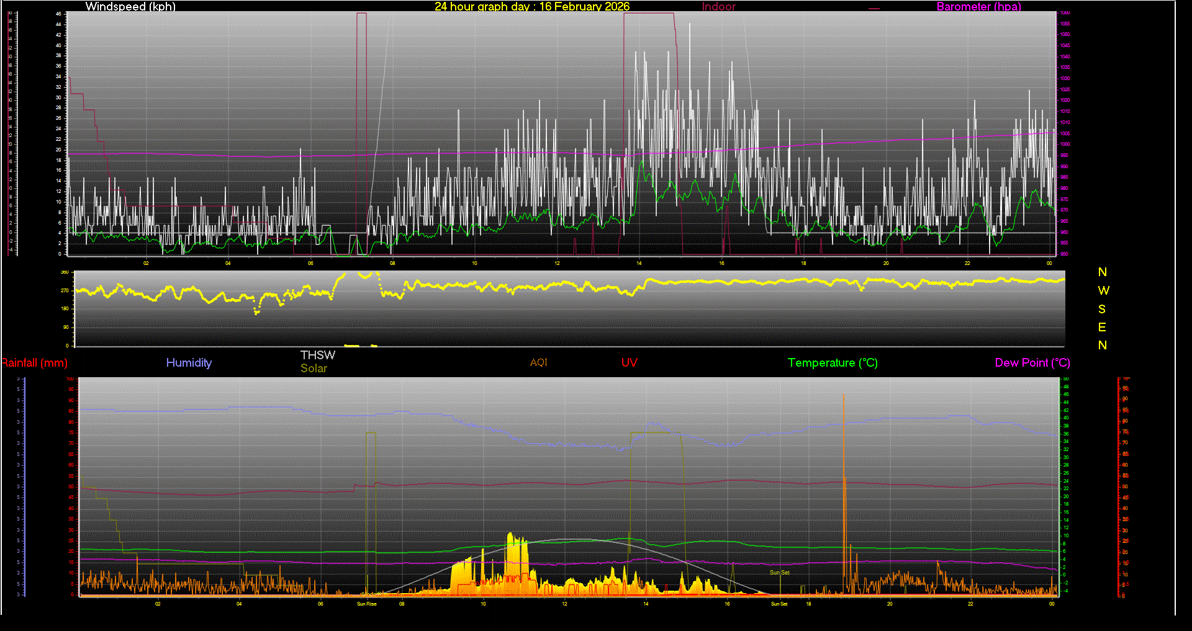
Task: Click the Sun Set marker on bottom axis
Action: 779,604
